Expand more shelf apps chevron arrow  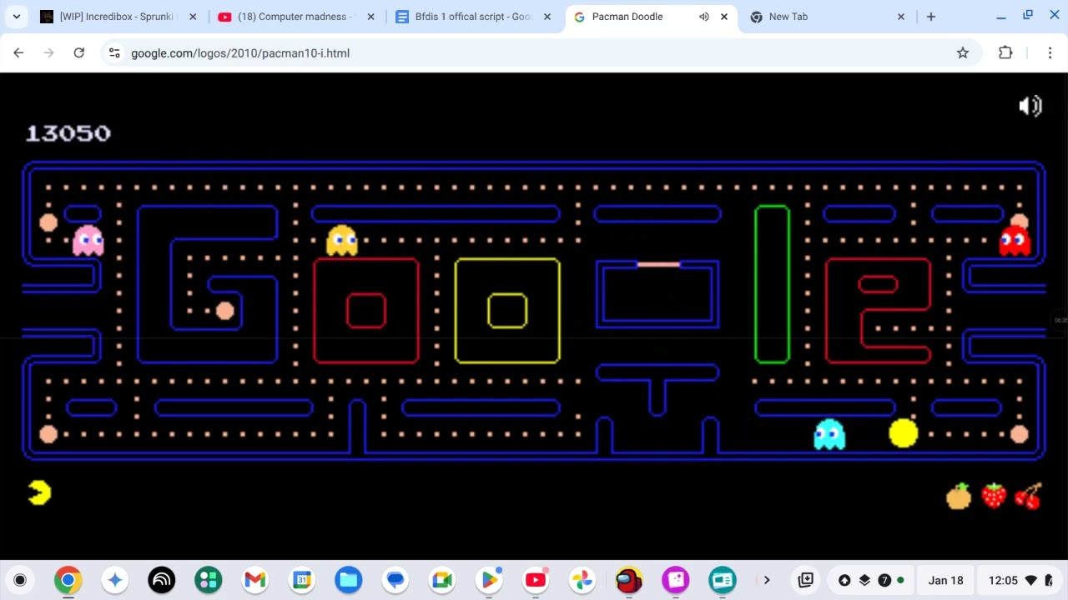[767, 580]
